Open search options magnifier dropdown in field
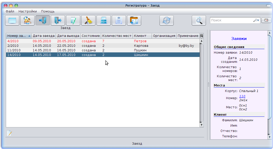 [256, 20]
